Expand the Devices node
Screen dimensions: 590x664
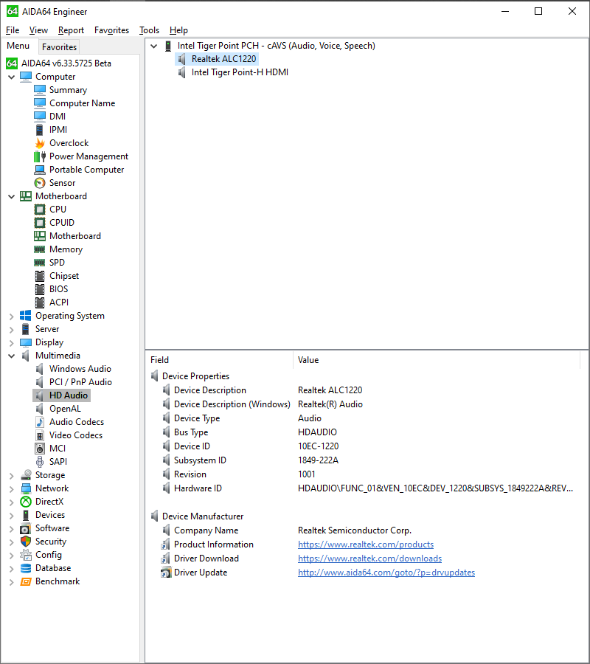pos(11,515)
